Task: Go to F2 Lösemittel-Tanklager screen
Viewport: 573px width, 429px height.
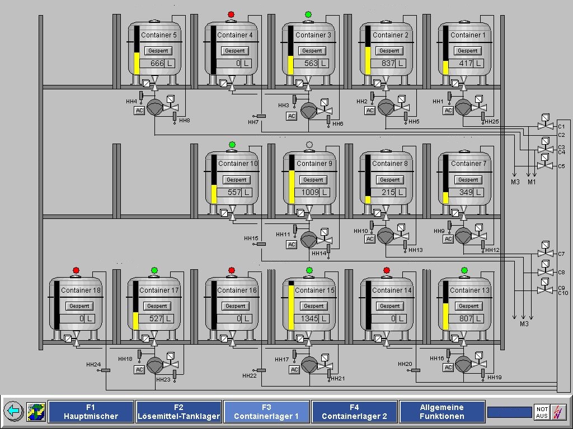Action: [179, 412]
